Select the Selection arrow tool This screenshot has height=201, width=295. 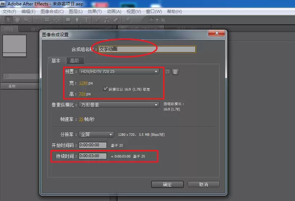click(8, 20)
